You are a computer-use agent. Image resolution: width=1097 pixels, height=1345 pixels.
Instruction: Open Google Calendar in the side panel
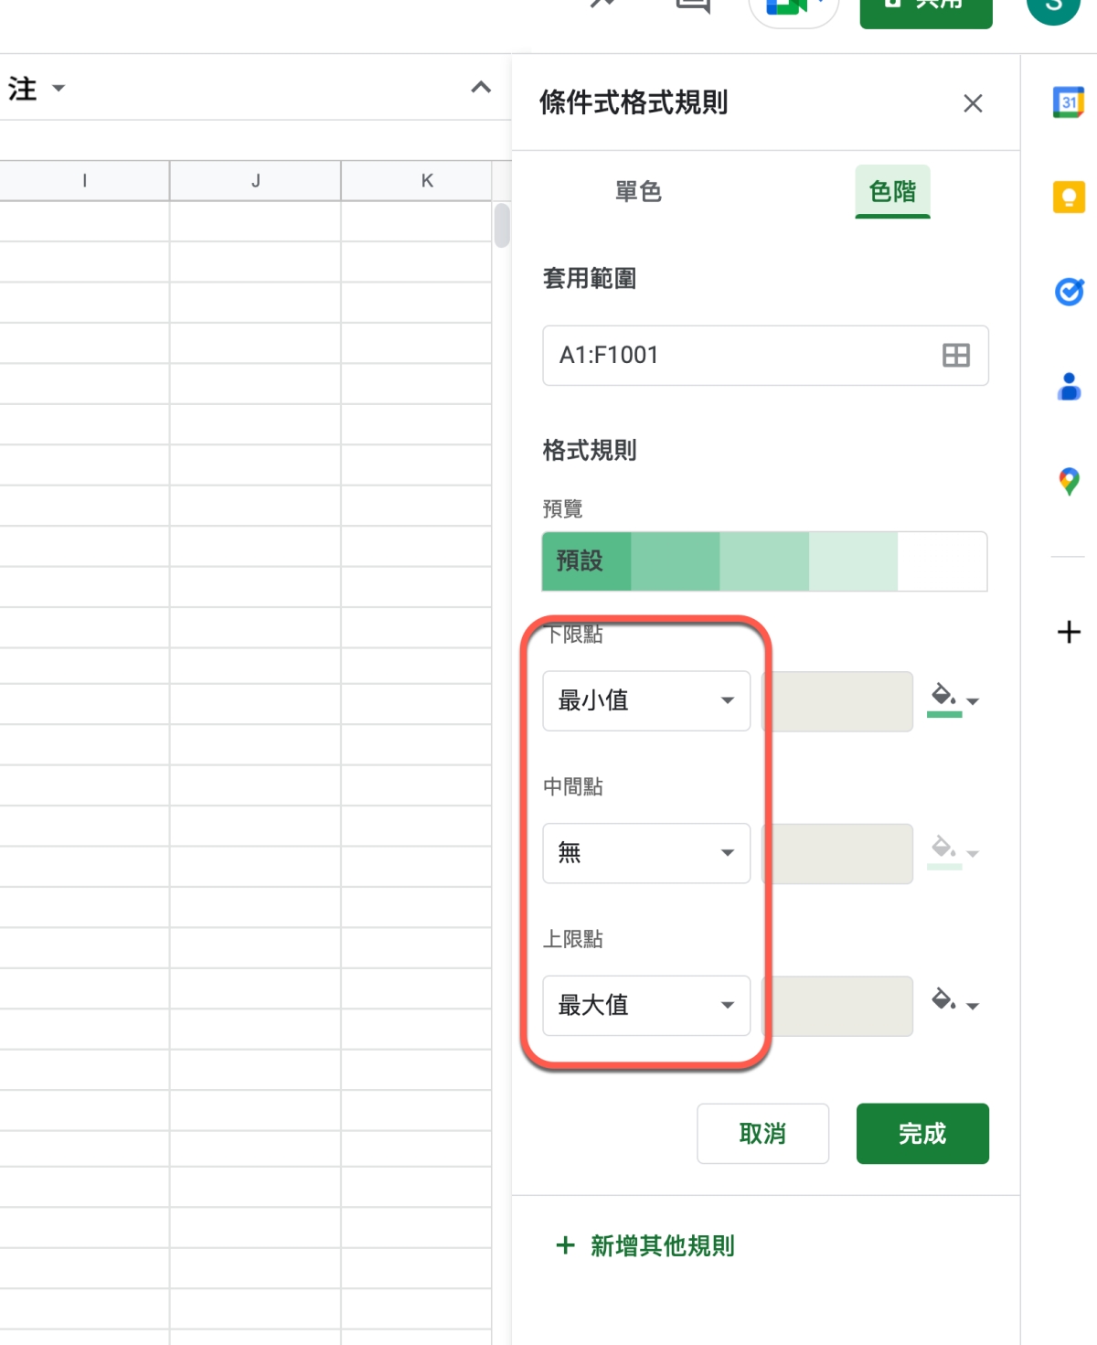tap(1068, 102)
